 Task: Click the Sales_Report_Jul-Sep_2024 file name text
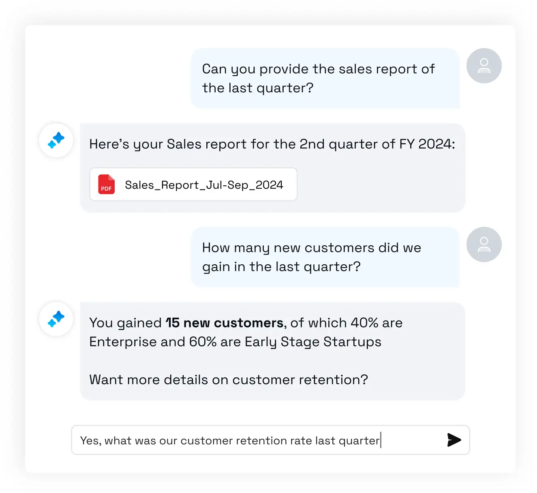[x=204, y=185]
